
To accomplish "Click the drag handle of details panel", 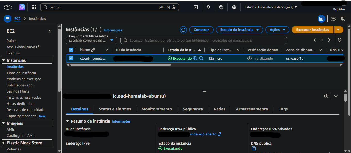I will (204, 91).
